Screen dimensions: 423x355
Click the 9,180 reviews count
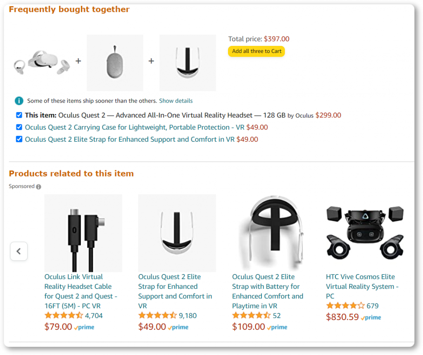(x=188, y=316)
